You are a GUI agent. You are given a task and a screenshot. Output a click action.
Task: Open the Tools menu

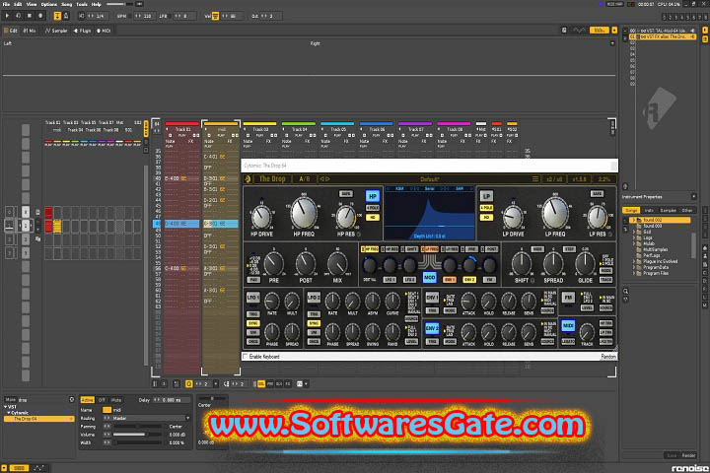82,4
